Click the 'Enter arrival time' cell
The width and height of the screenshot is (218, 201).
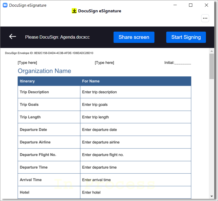click(136, 180)
